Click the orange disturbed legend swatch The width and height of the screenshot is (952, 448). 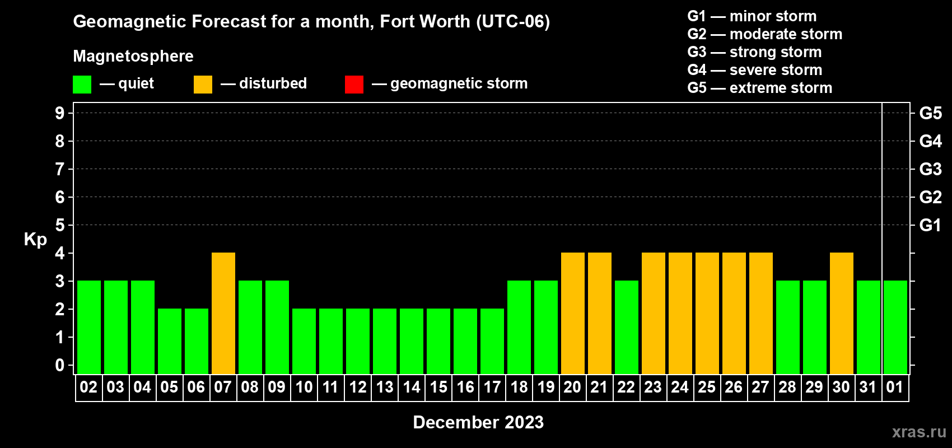coord(203,85)
